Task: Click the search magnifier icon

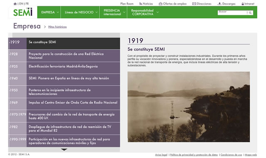Action: (x=250, y=13)
